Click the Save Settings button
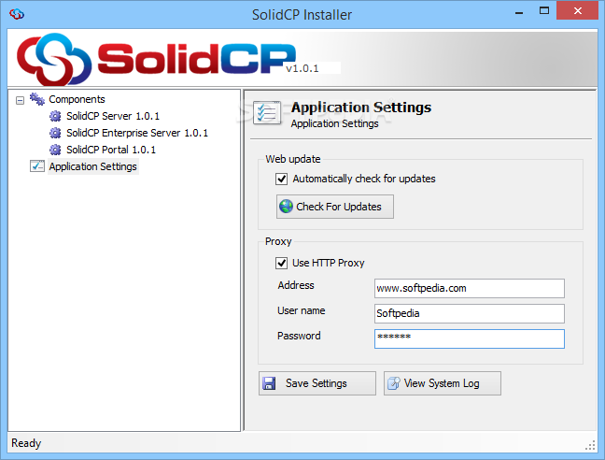Viewport: 605px width, 460px height. pyautogui.click(x=317, y=383)
